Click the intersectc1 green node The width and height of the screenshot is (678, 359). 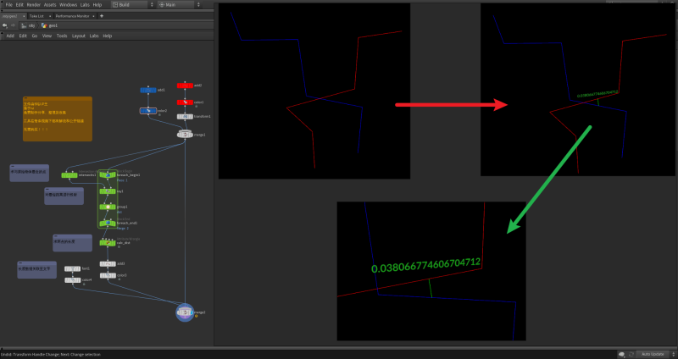click(x=70, y=175)
